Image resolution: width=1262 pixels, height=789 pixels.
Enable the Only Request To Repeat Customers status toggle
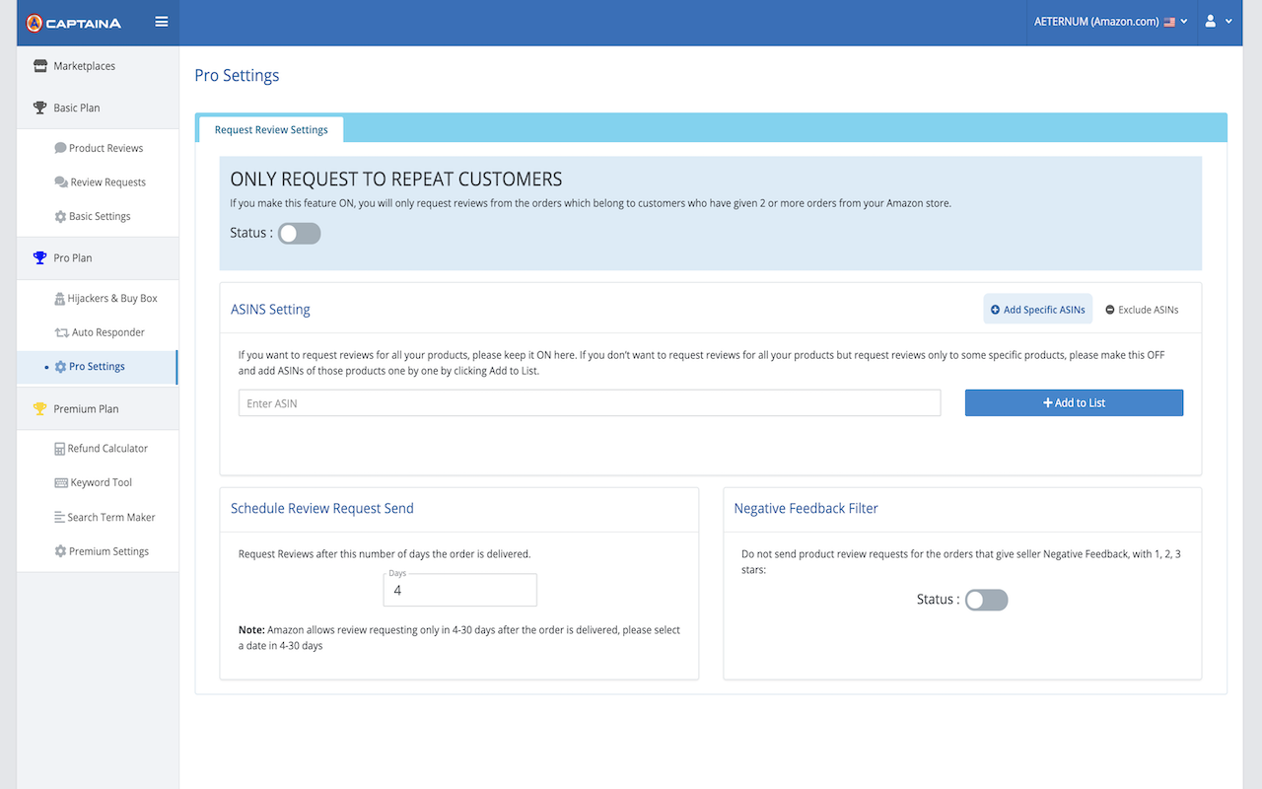(x=299, y=233)
